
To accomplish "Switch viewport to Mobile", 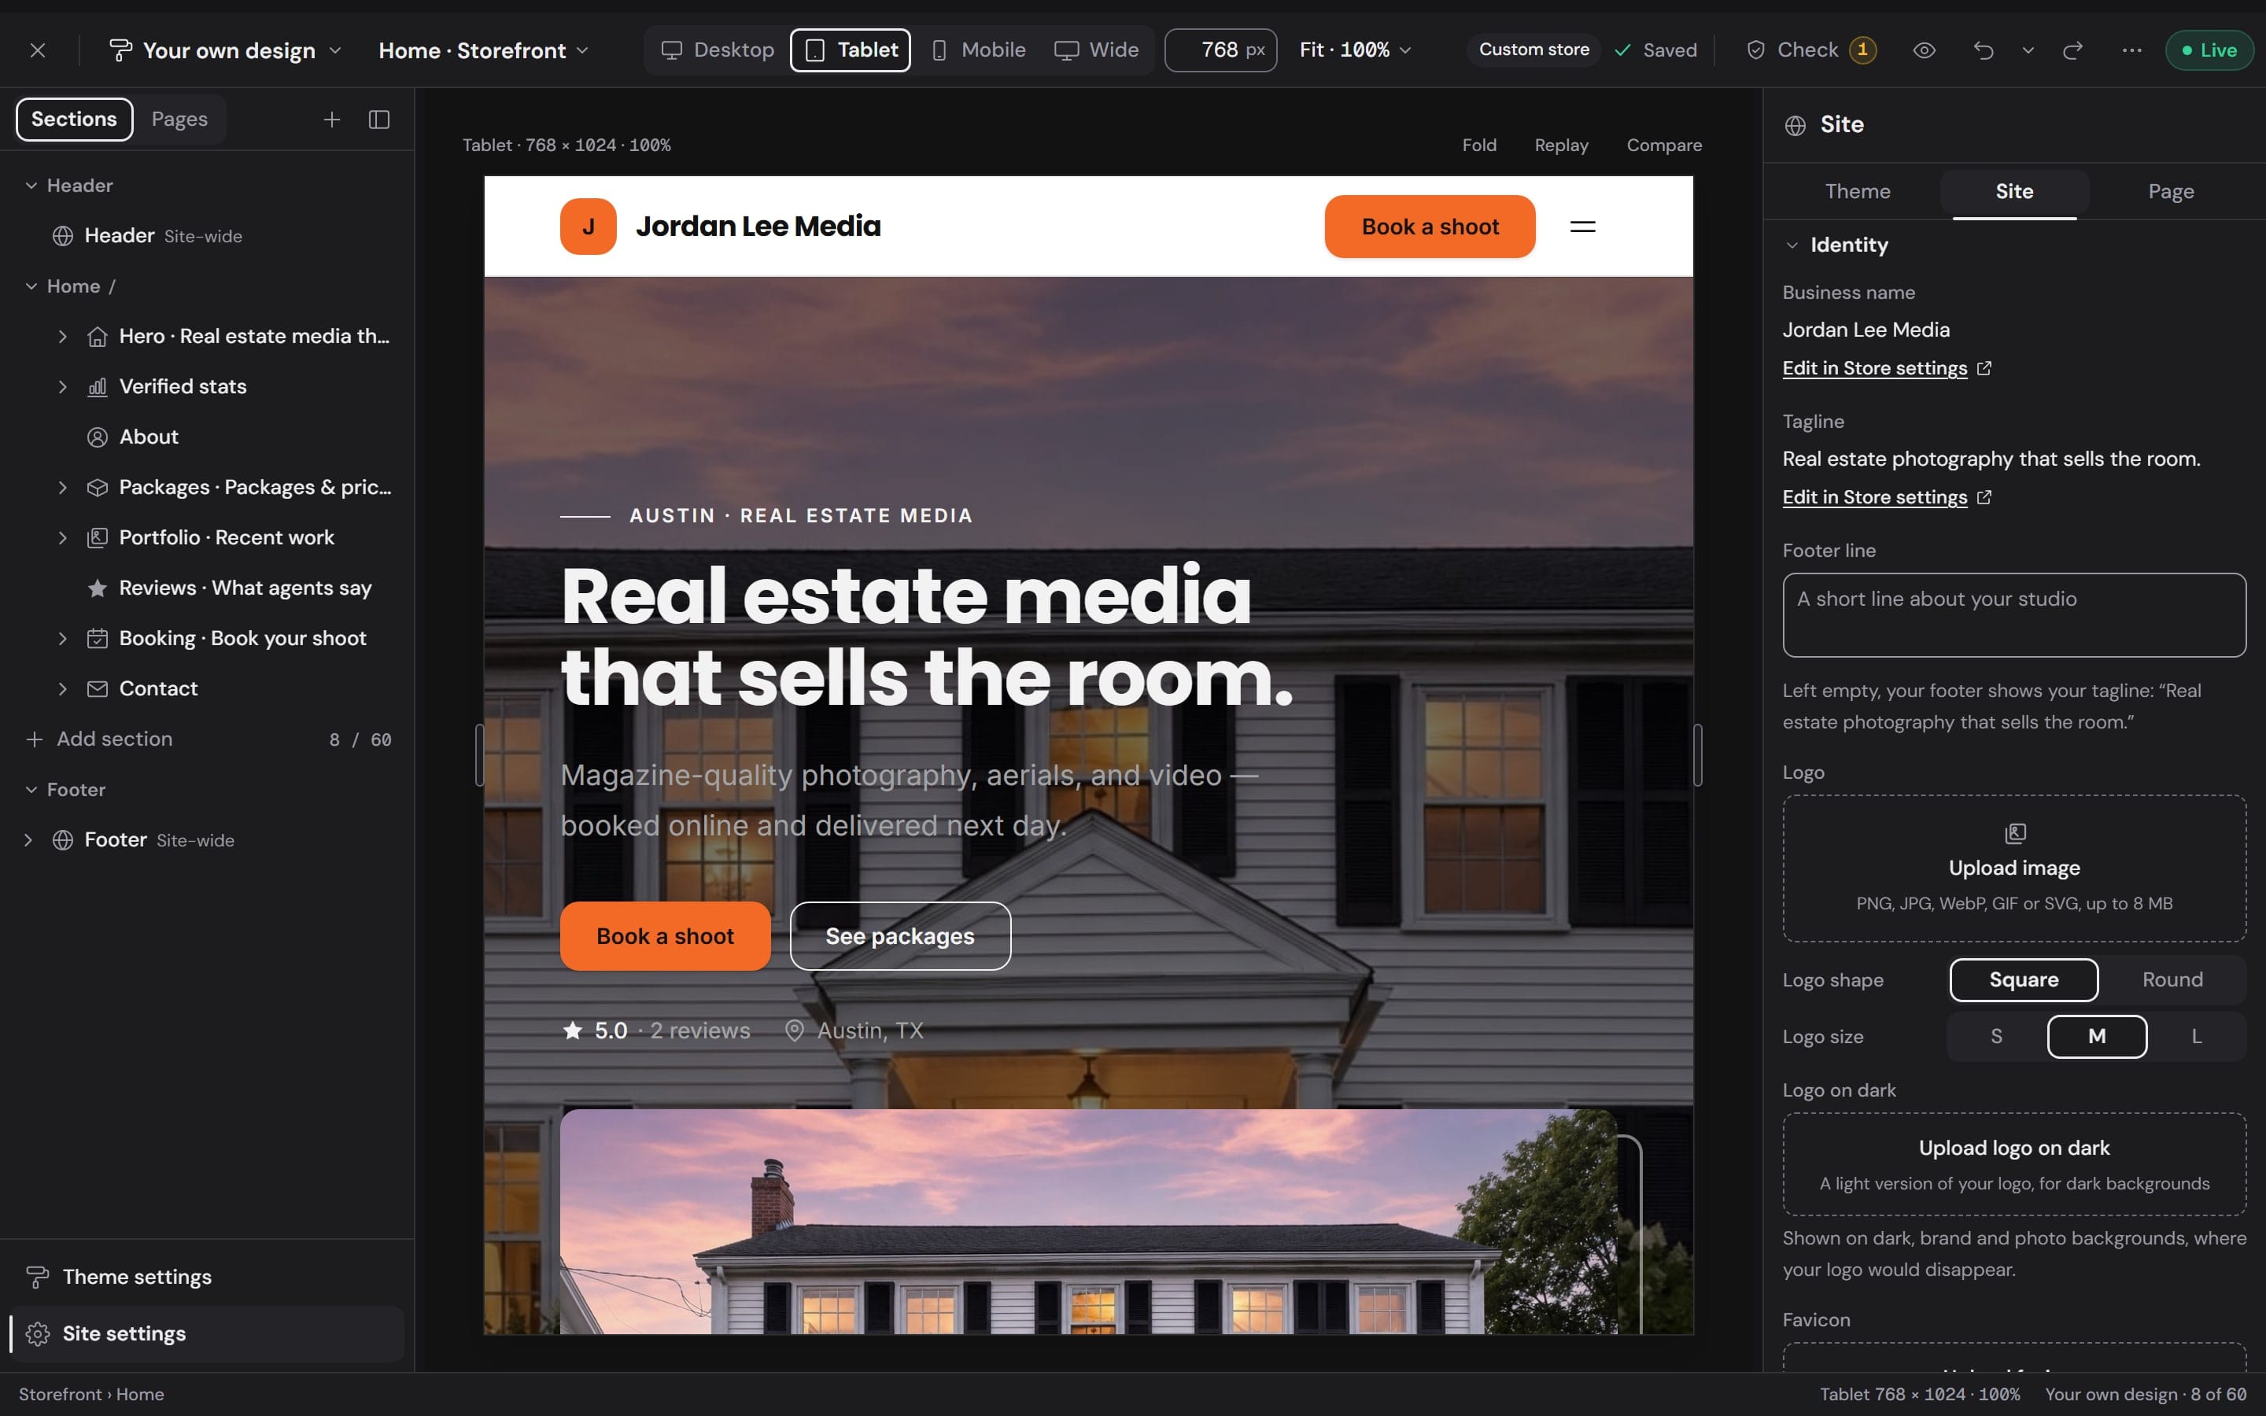I will (979, 50).
